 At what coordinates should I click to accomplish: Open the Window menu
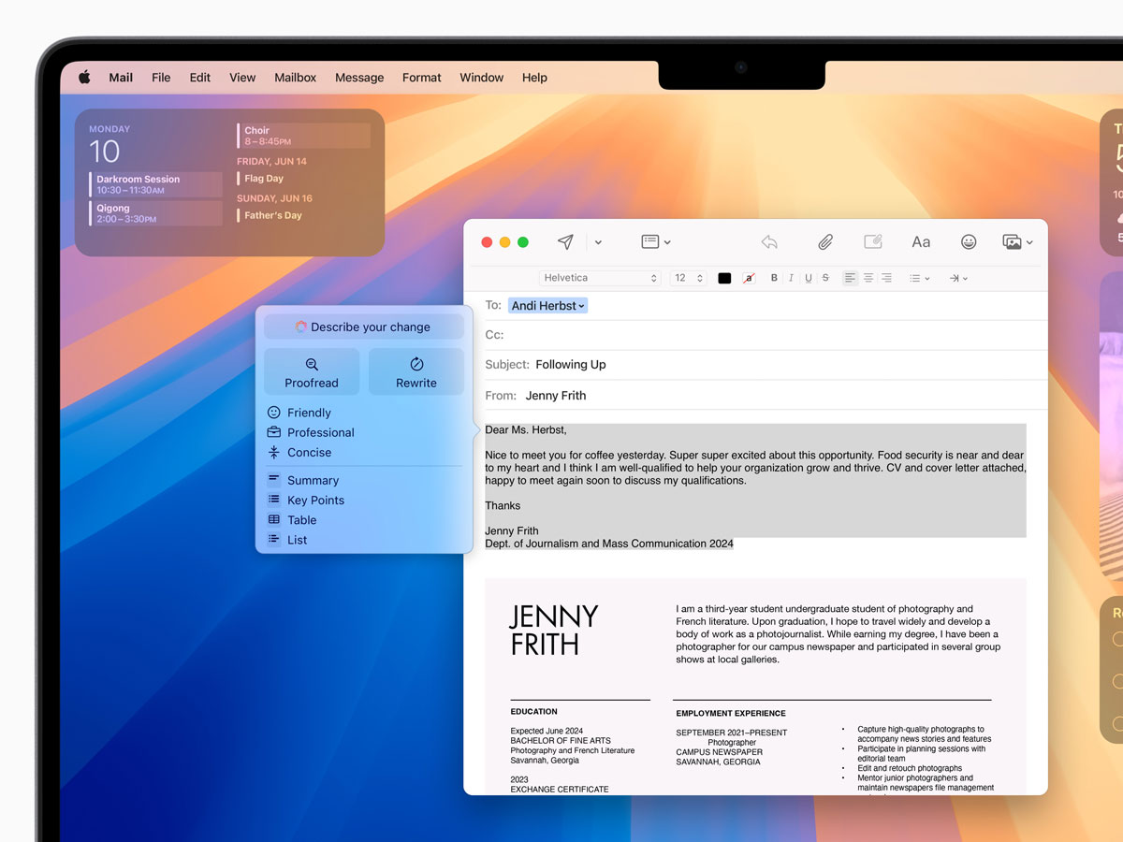tap(482, 78)
